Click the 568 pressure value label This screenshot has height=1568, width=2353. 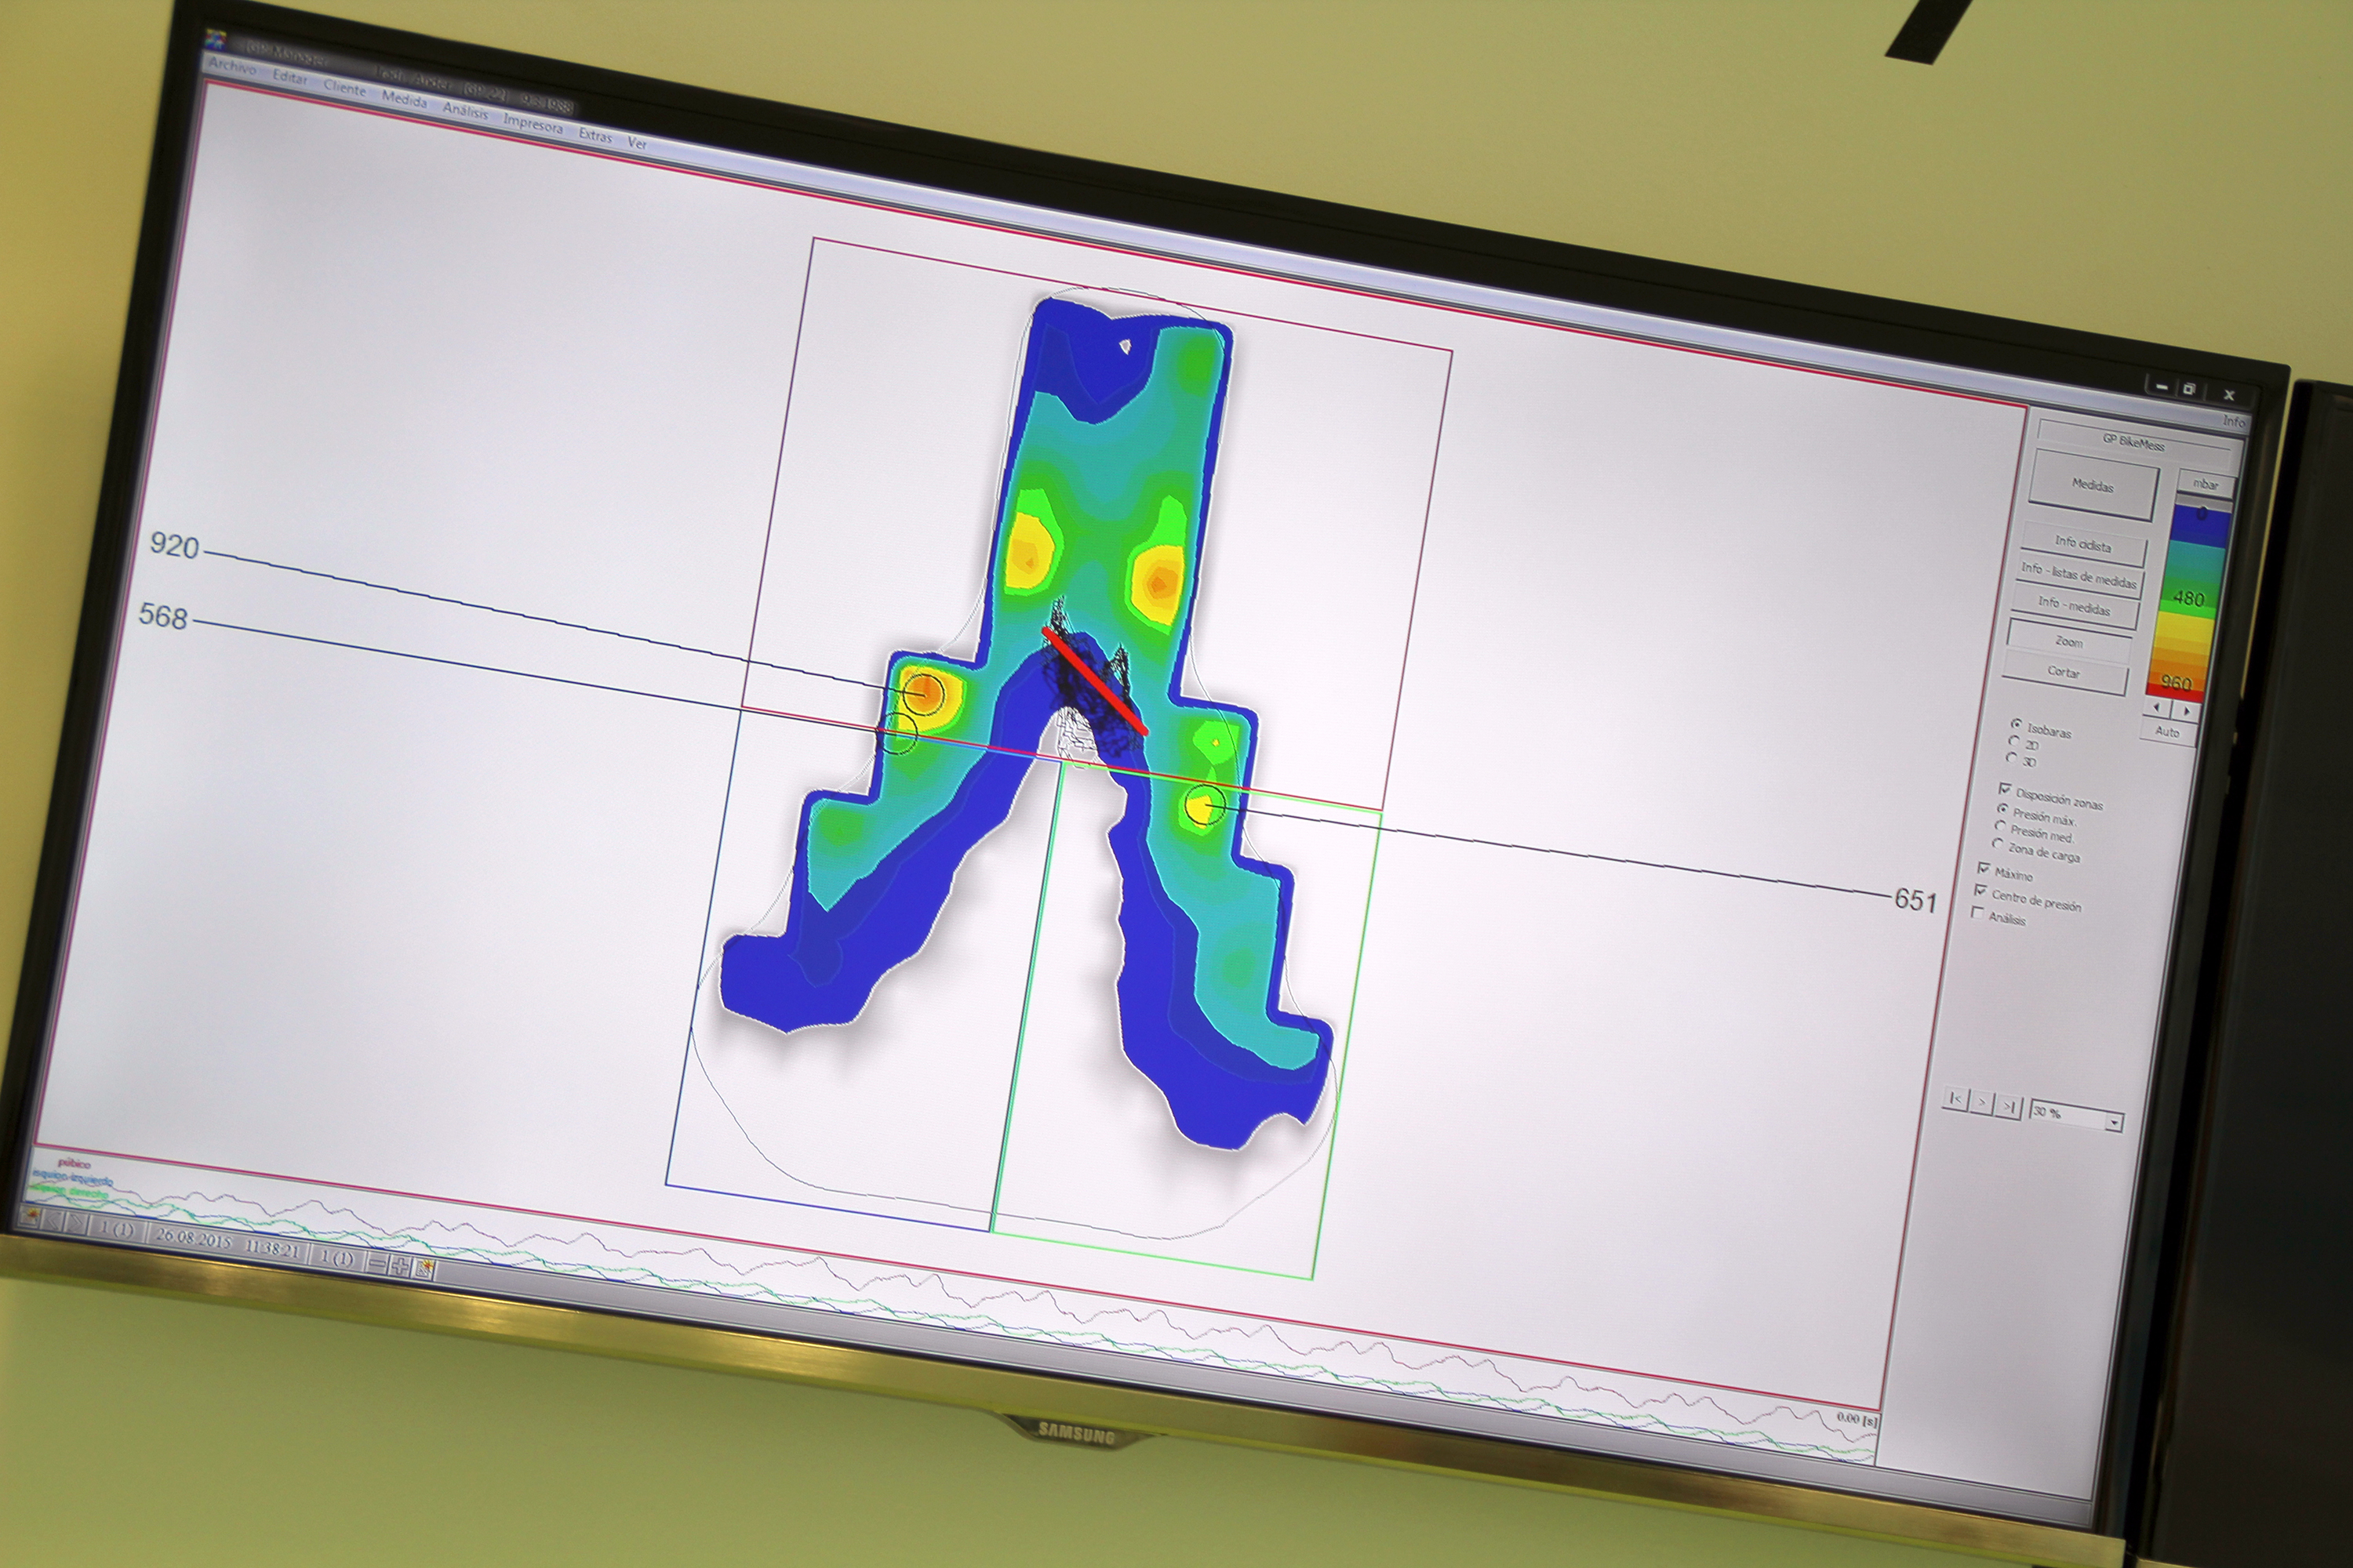163,616
